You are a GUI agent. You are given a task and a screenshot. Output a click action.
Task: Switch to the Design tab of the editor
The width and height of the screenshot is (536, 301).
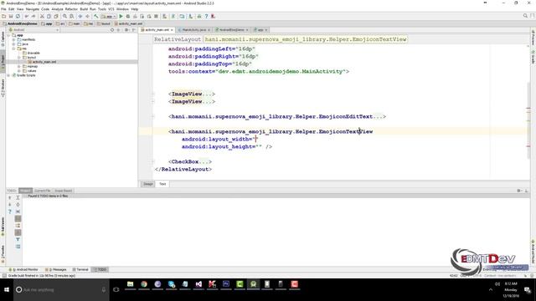(148, 184)
